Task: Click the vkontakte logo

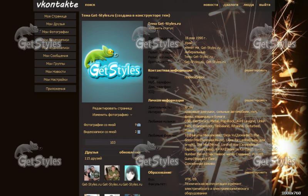Action: pos(57,5)
